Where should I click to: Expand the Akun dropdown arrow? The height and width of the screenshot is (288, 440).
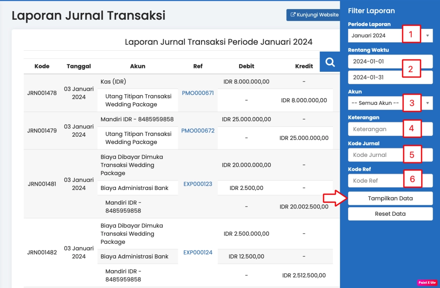pyautogui.click(x=427, y=103)
